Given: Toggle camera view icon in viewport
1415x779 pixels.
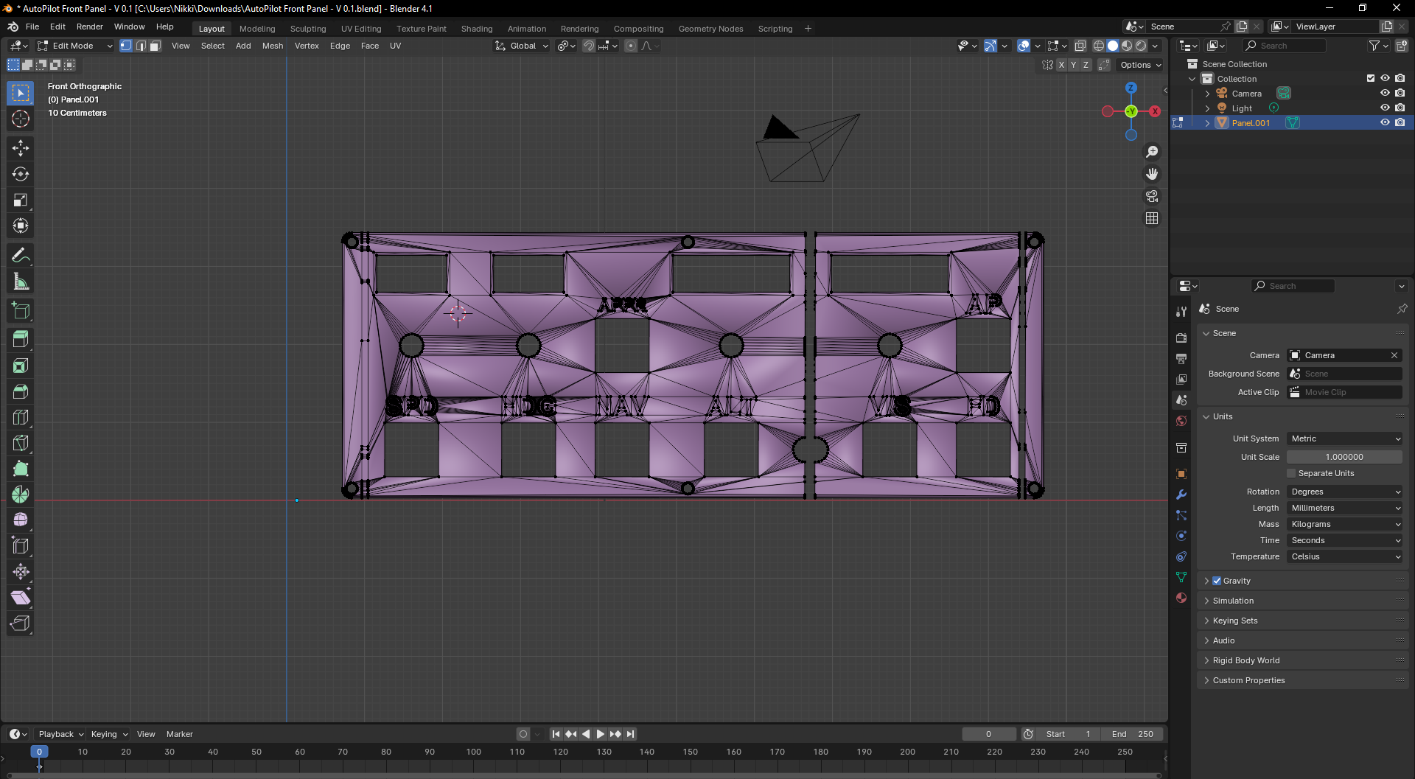Looking at the screenshot, I should coord(1152,196).
